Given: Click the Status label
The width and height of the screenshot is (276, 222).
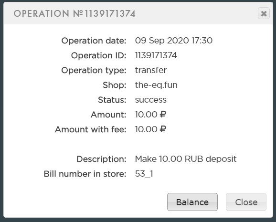Looking at the screenshot, I should pyautogui.click(x=112, y=100).
